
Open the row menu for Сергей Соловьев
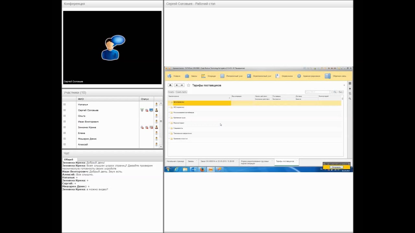click(65, 110)
